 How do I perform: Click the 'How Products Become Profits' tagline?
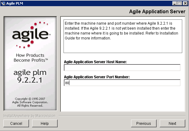click(x=31, y=58)
